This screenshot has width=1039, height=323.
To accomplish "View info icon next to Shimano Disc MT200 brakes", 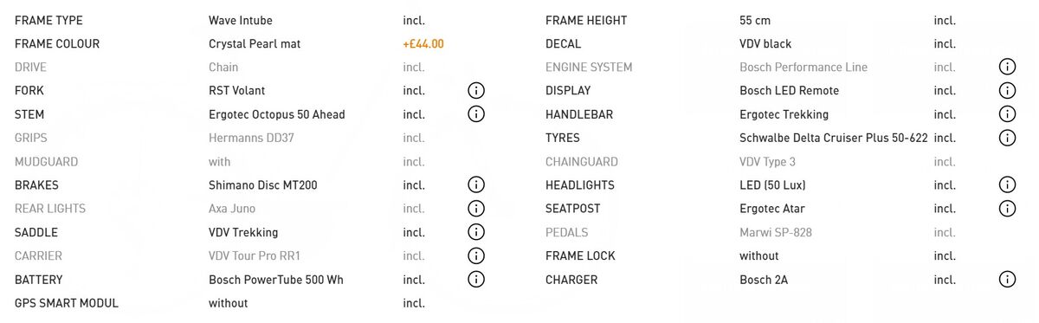I will pos(475,184).
